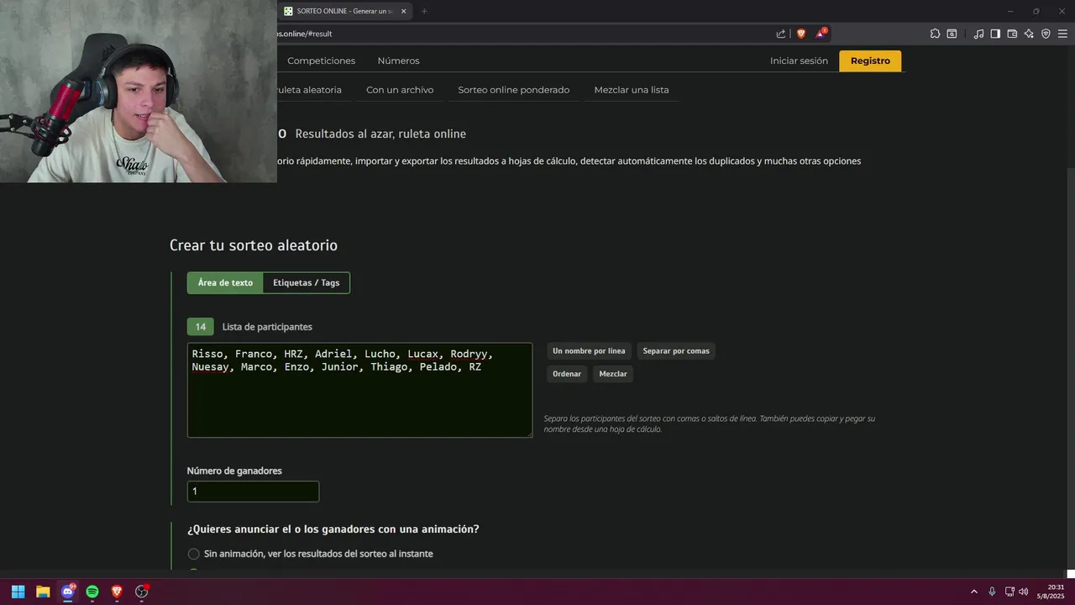Click the Ordenar button
This screenshot has height=605, width=1075.
(x=567, y=374)
